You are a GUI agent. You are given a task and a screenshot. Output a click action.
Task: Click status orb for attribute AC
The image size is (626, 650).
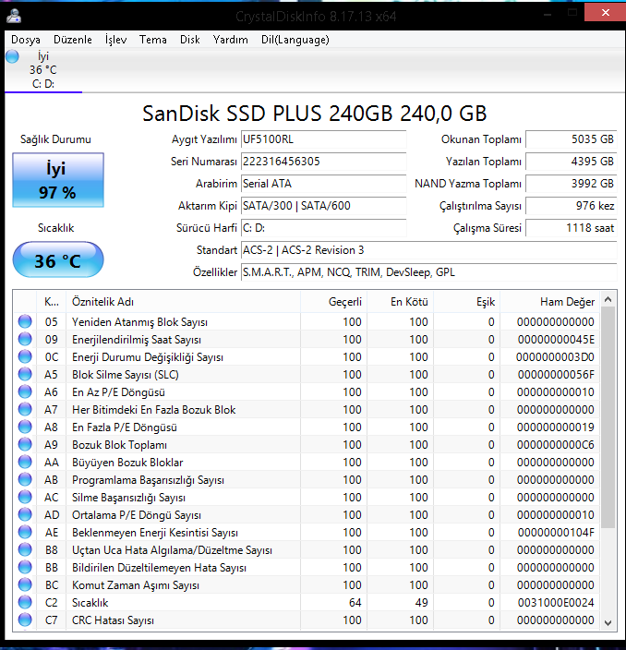point(25,497)
